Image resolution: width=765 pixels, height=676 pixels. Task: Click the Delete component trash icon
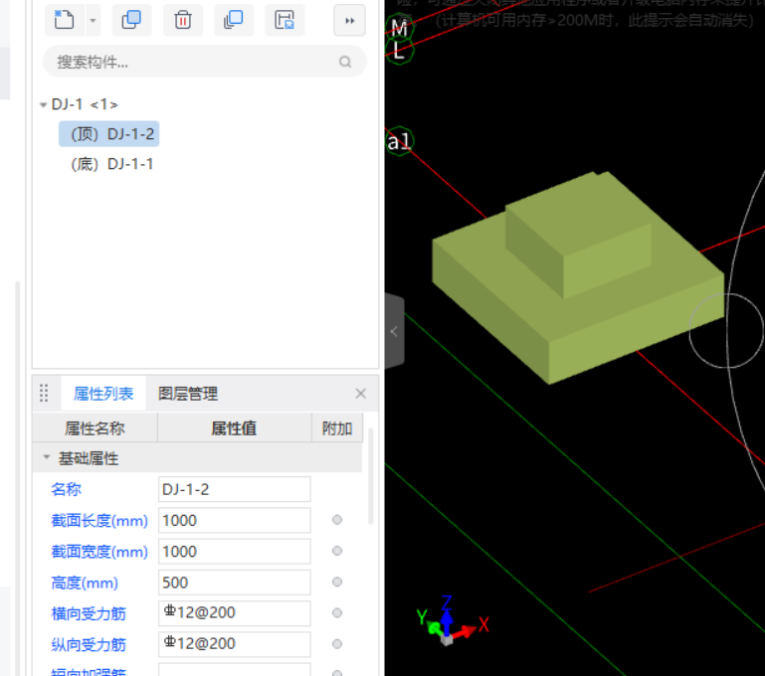183,21
